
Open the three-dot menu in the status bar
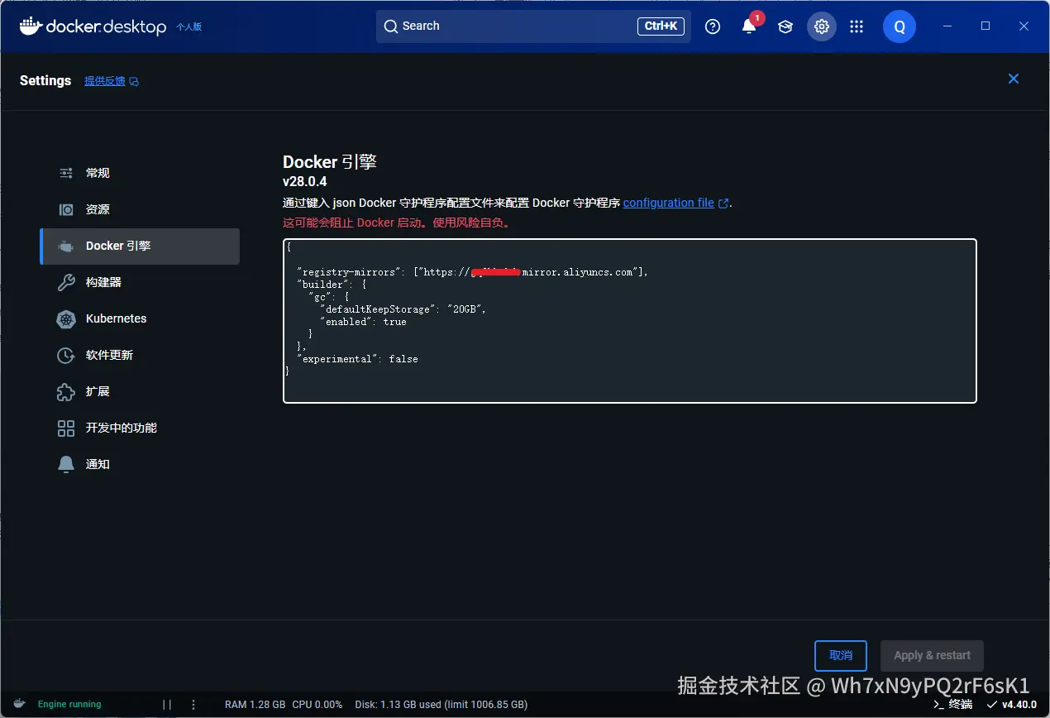coord(193,704)
